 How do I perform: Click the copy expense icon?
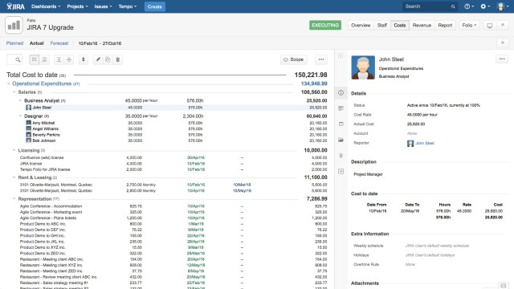(108, 59)
